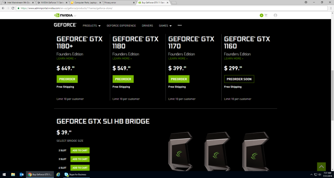Click the SELECT BRIDGE SIZE label
This screenshot has height=178, width=334.
click(70, 141)
